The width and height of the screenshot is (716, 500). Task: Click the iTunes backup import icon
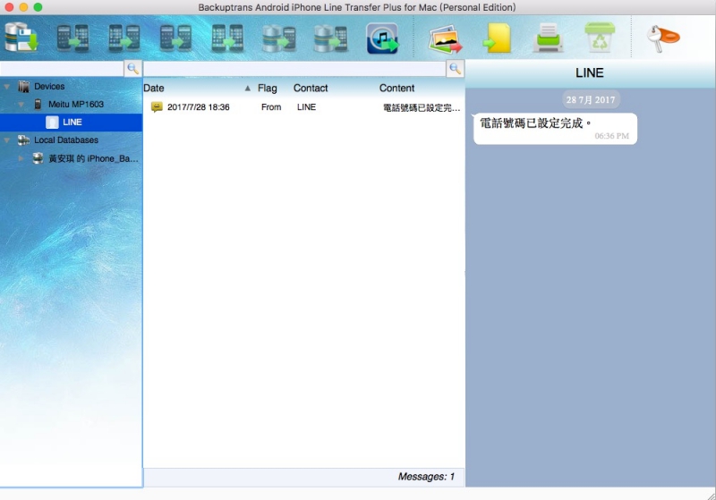click(383, 38)
